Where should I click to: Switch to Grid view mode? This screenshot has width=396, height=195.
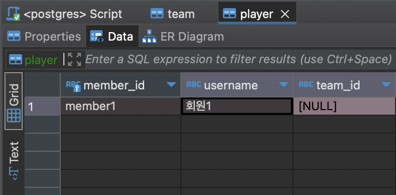tap(14, 101)
